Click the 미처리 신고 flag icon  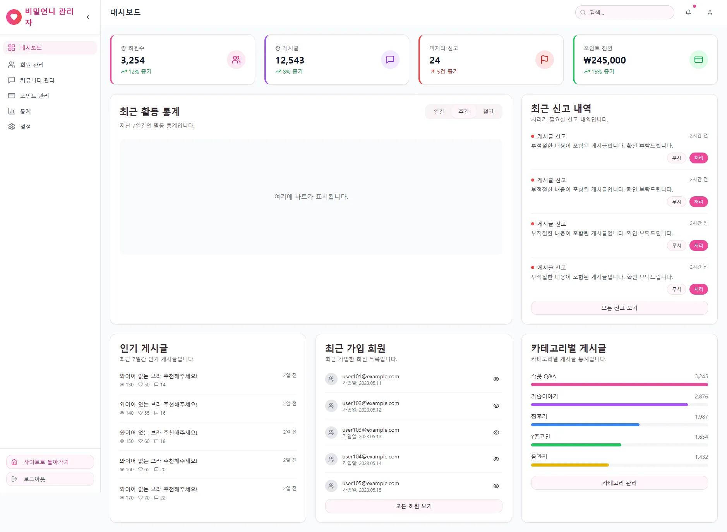coord(545,60)
